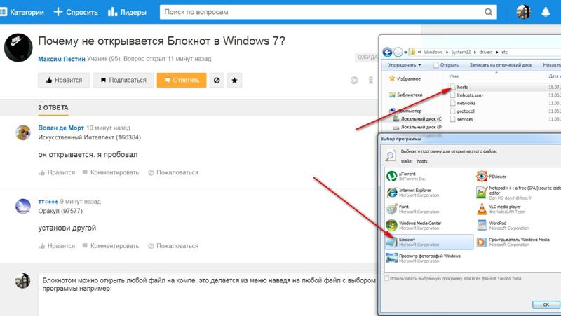Open the Лидеры leaderboard
This screenshot has width=561, height=316.
click(127, 12)
